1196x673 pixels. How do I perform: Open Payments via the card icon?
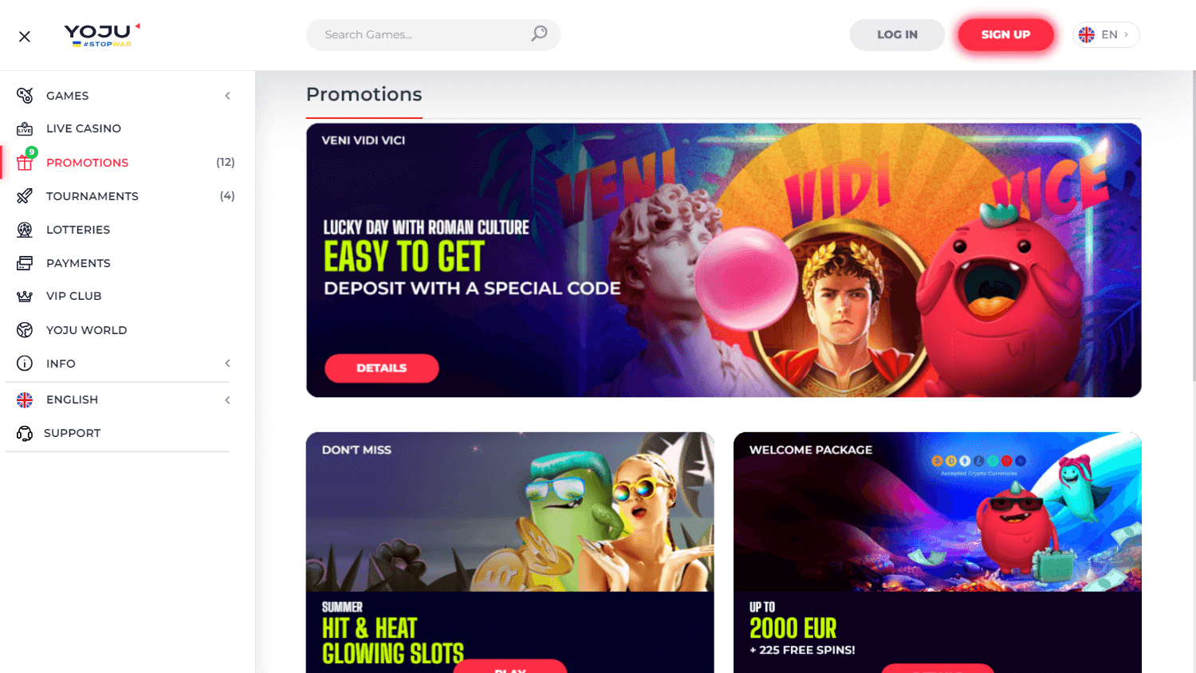tap(25, 263)
